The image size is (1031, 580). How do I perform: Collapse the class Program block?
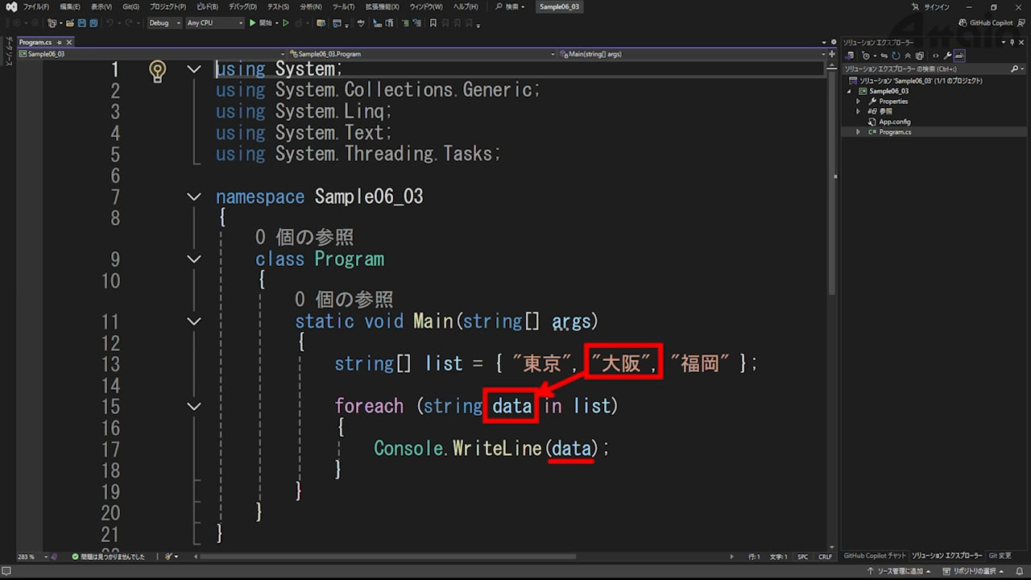pos(193,259)
